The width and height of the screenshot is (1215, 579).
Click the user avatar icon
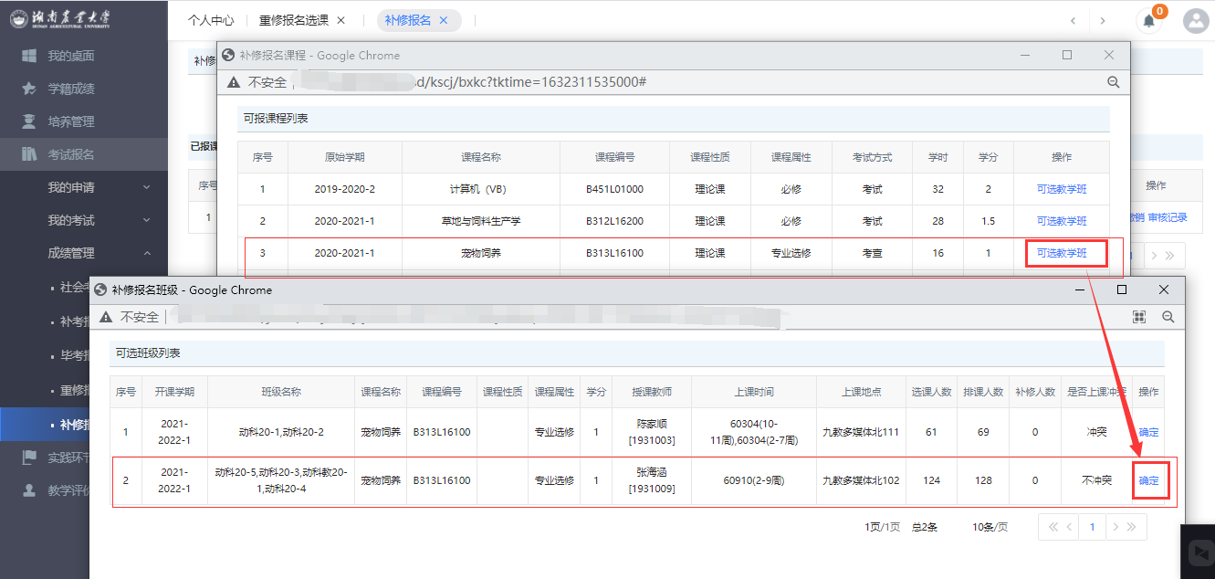coord(1195,21)
